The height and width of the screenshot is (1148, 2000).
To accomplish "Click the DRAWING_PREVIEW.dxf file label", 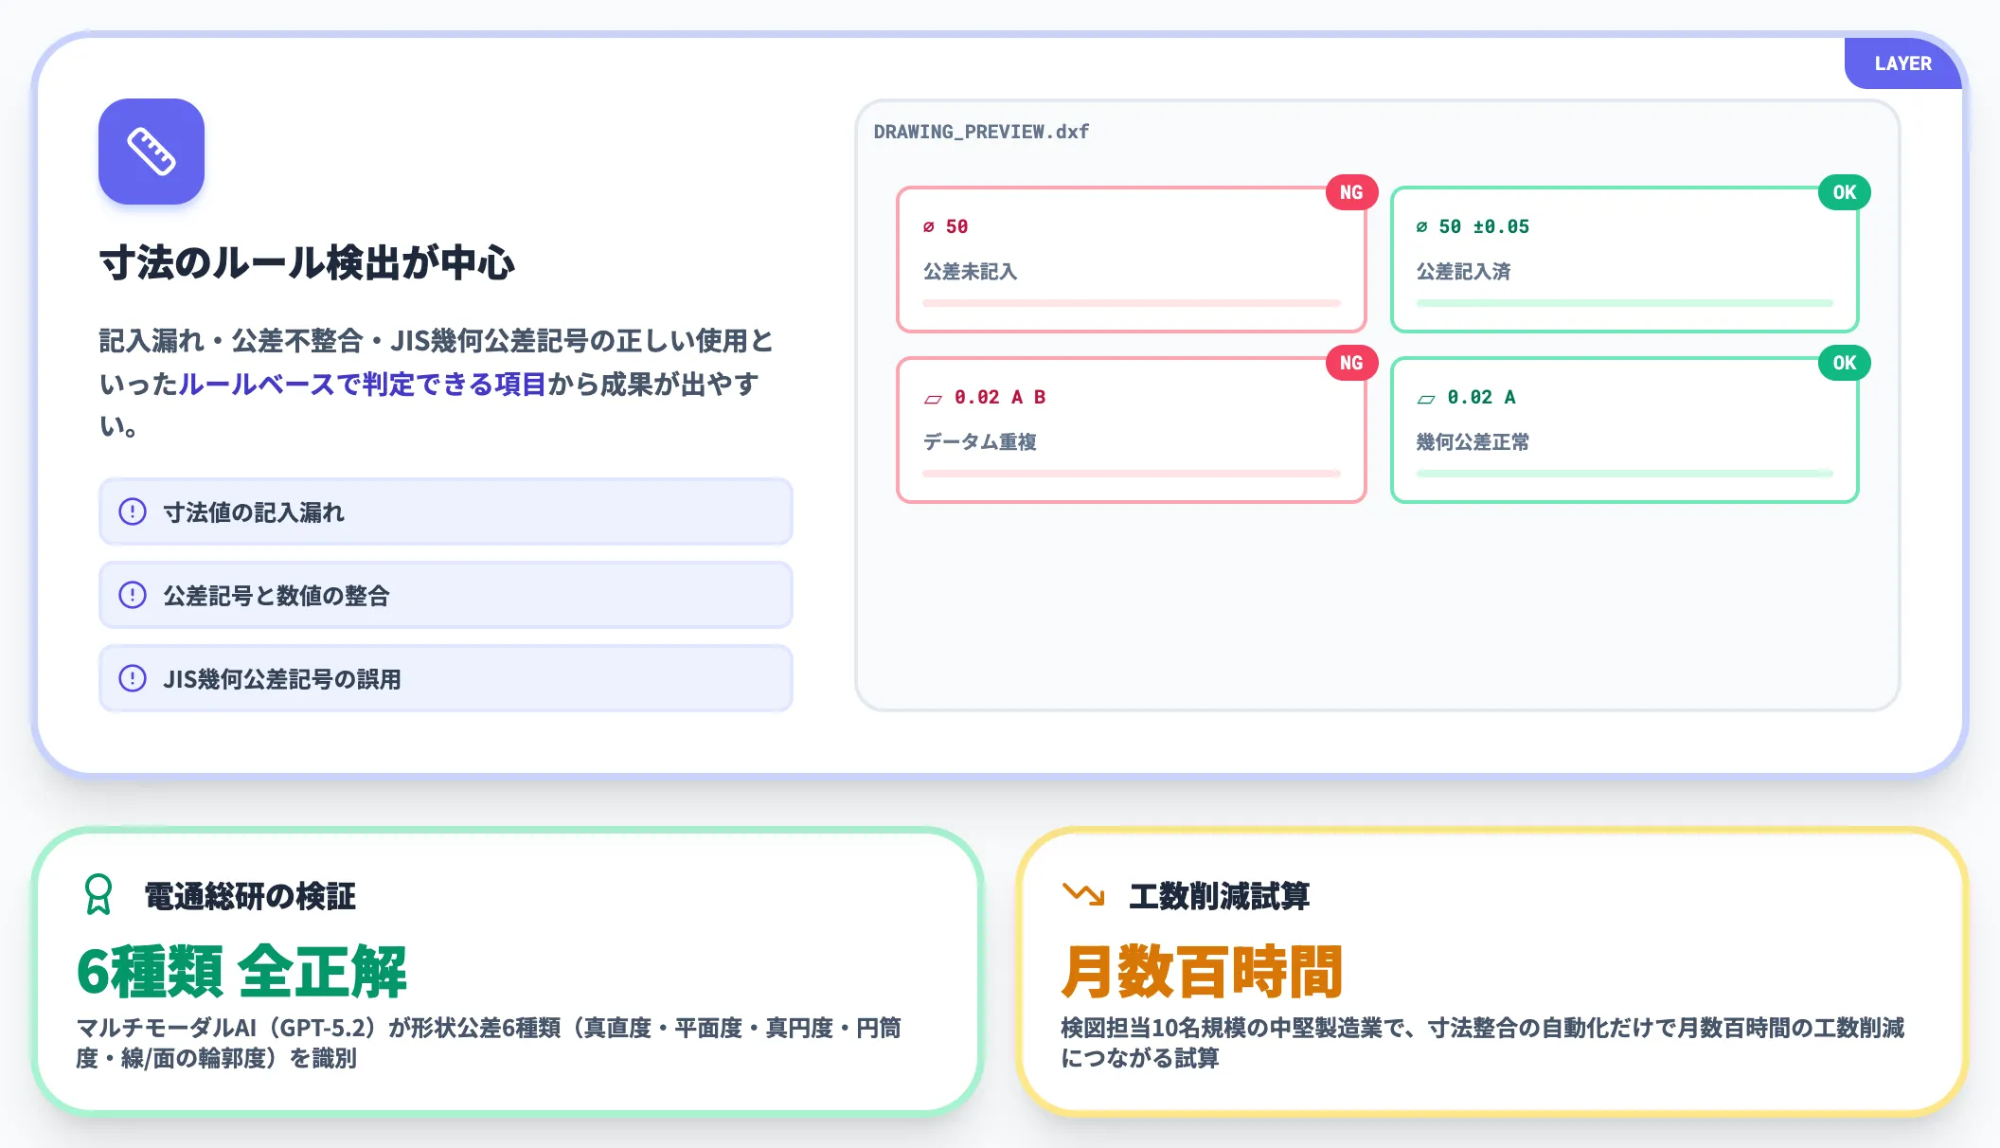I will point(981,132).
